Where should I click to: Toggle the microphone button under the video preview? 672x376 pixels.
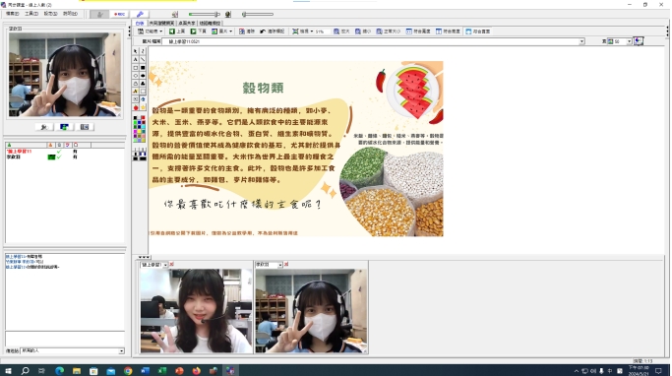44,127
